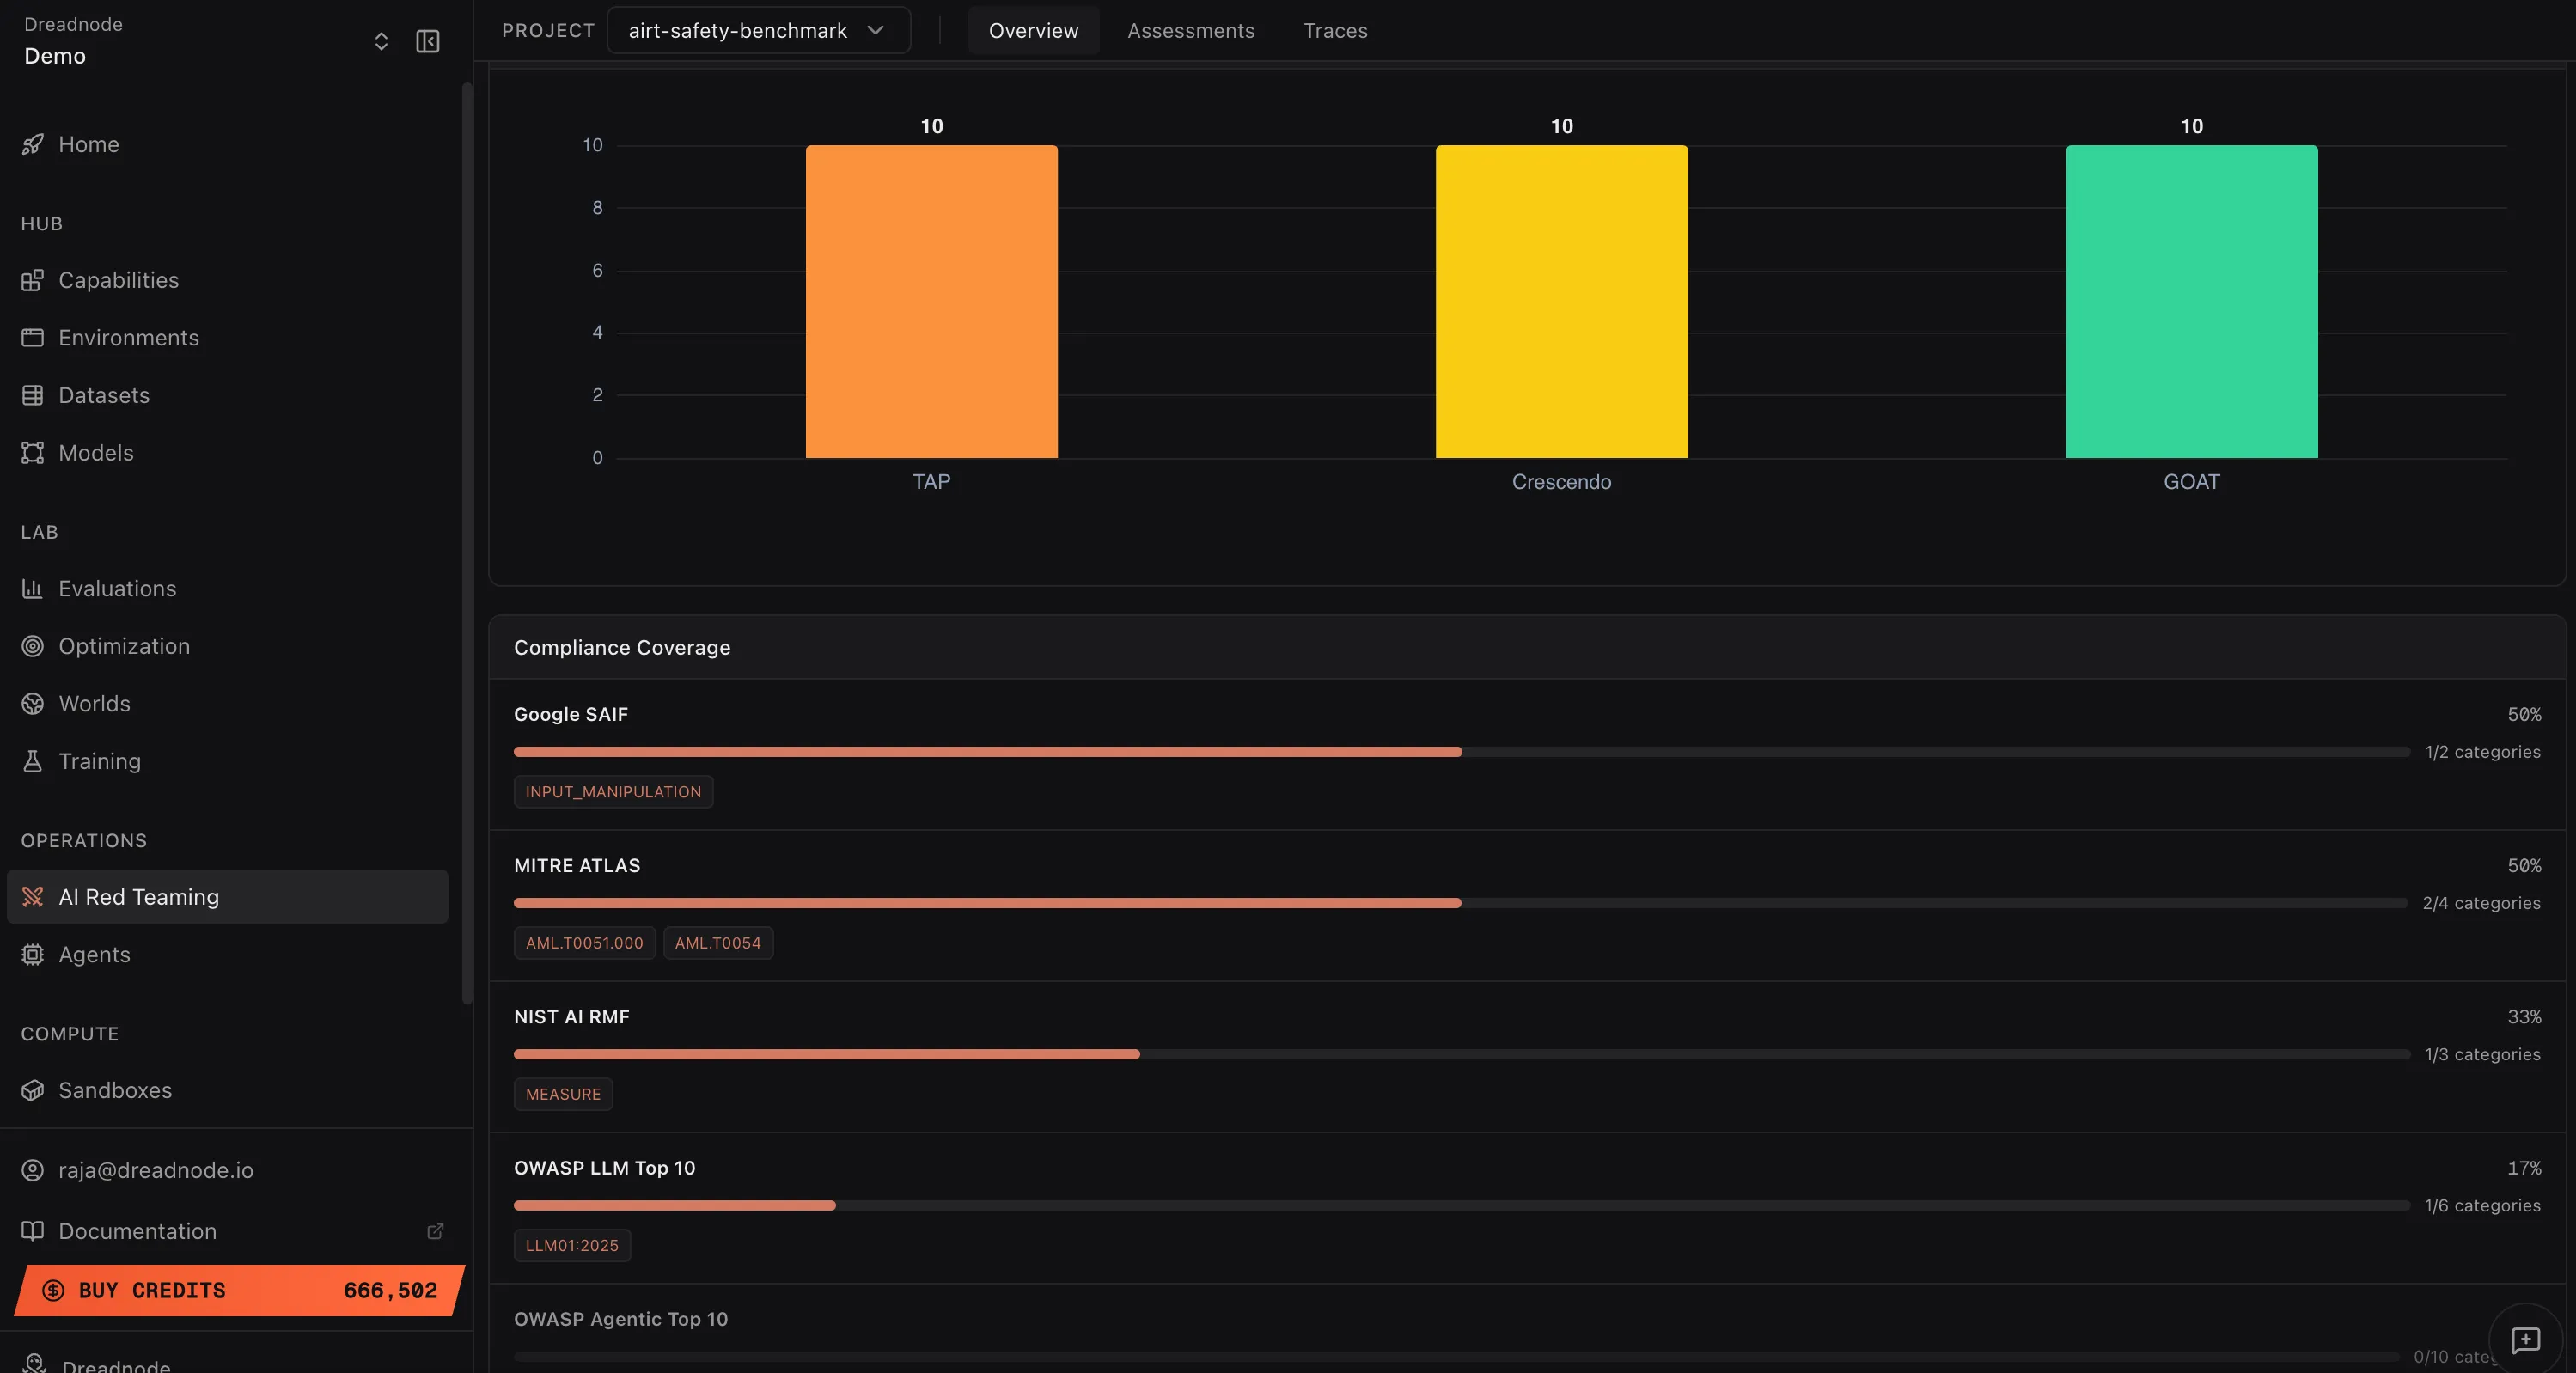Open the Traces tab
This screenshot has width=2576, height=1373.
click(x=1334, y=30)
